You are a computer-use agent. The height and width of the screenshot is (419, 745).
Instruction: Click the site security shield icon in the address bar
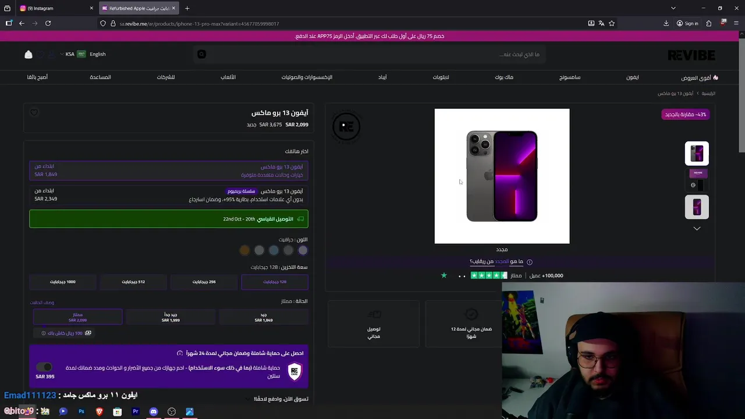103,23
